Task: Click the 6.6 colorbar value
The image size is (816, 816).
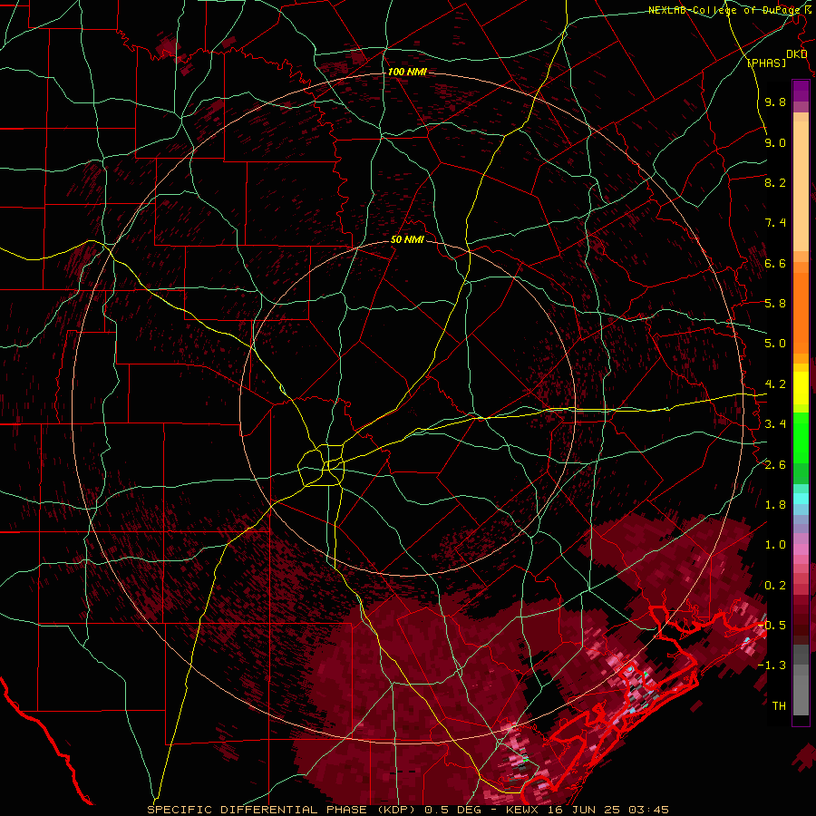Action: tap(775, 264)
